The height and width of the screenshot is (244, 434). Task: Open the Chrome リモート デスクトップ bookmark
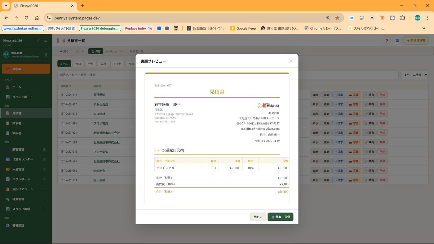322,28
